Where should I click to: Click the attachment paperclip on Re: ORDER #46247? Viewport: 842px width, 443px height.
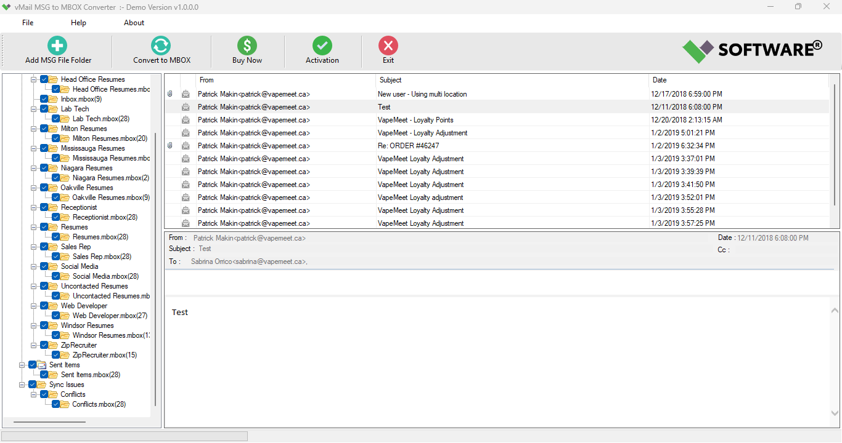170,145
